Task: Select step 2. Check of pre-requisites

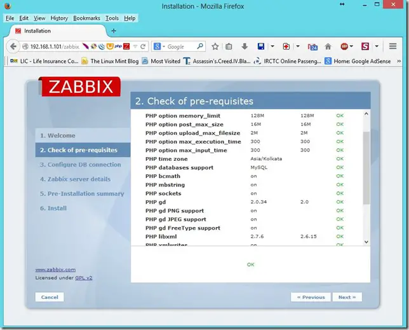Action: coord(79,150)
